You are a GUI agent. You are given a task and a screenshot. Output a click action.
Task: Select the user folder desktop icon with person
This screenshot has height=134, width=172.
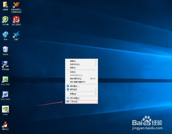6,6
